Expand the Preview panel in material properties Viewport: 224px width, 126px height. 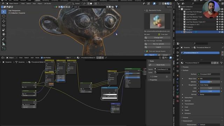pyautogui.click(x=185, y=67)
